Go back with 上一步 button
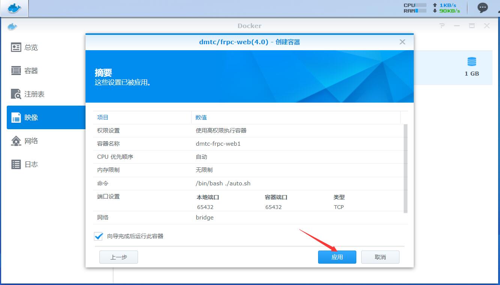 click(x=119, y=257)
